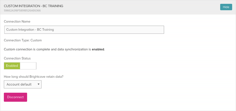Toggle the green Enabled switch
This screenshot has height=111, width=236.
[12, 66]
